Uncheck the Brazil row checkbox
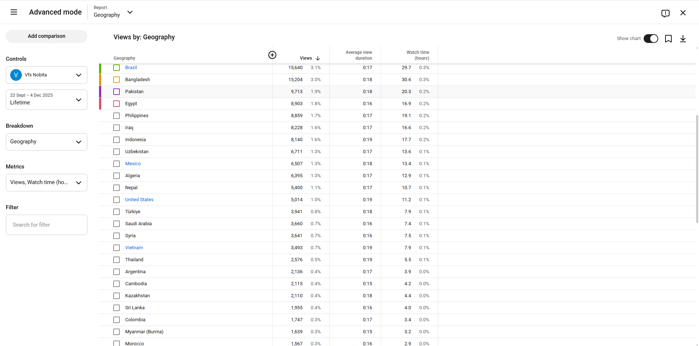 [x=116, y=68]
